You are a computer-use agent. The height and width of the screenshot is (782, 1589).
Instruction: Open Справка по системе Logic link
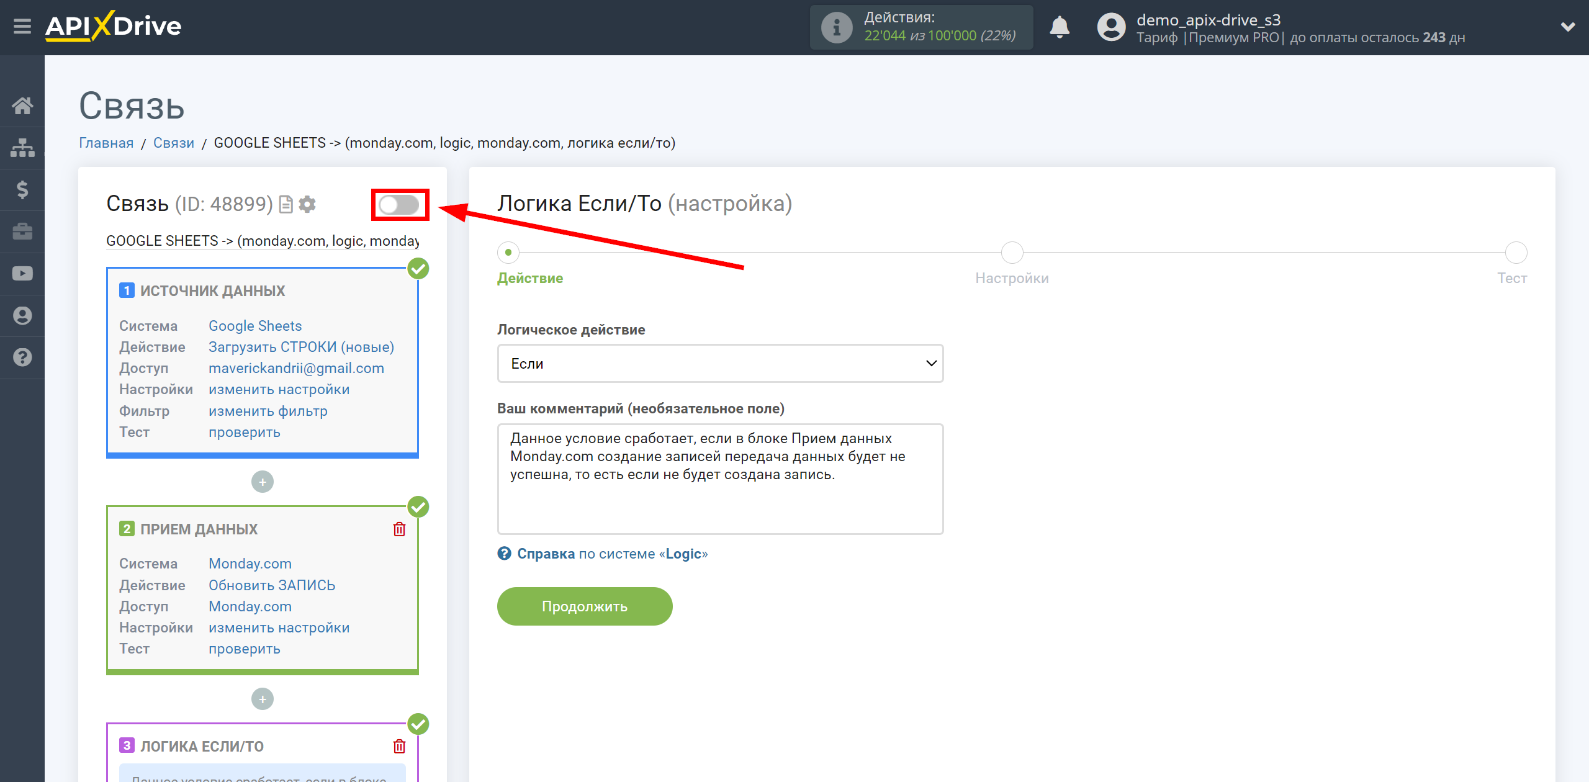click(x=612, y=554)
